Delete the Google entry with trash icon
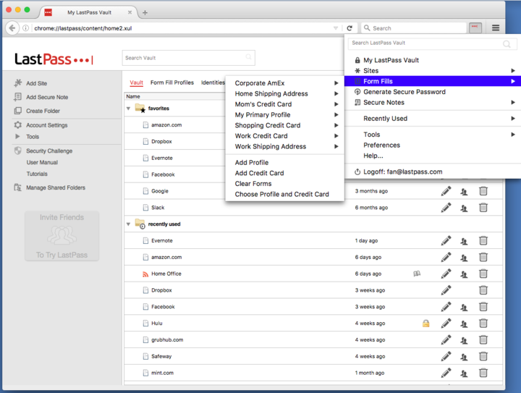The image size is (521, 393). tap(483, 191)
